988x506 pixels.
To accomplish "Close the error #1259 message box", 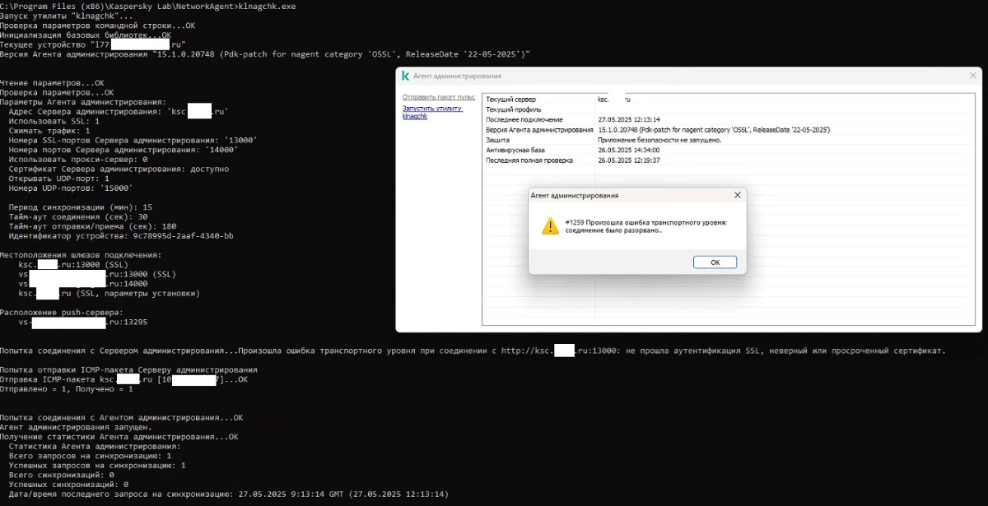I will coord(738,195).
